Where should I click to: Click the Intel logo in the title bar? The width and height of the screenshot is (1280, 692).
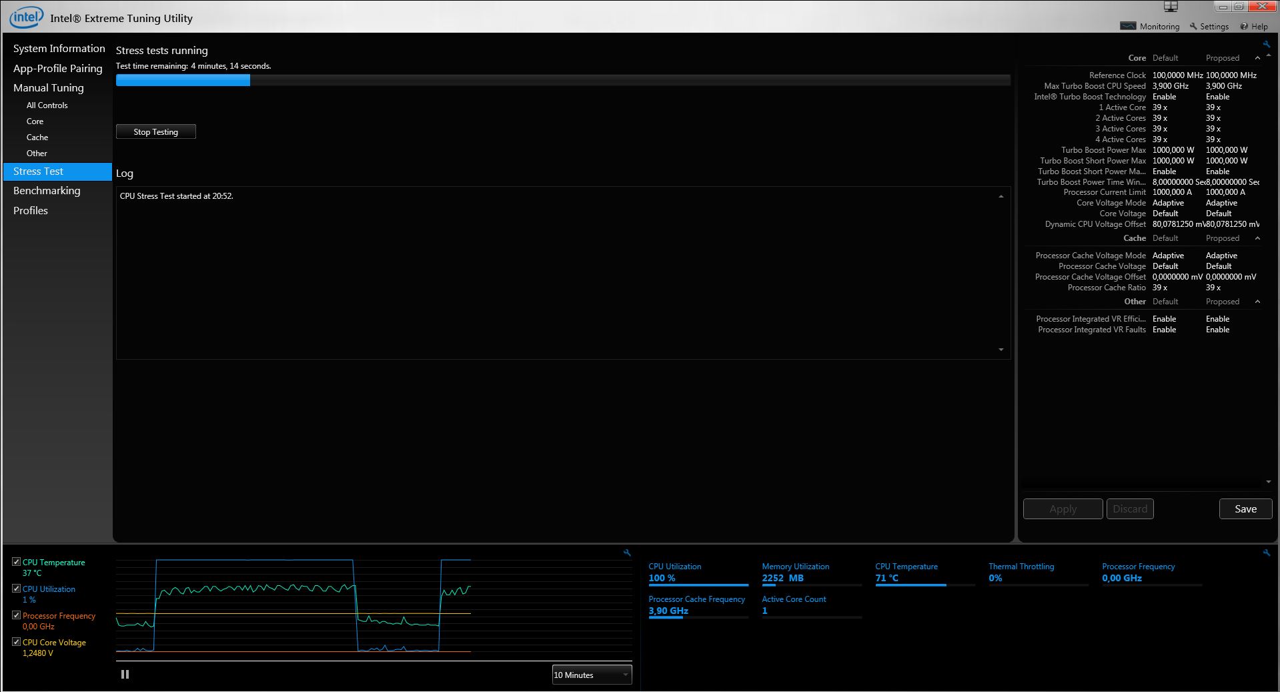pyautogui.click(x=26, y=18)
